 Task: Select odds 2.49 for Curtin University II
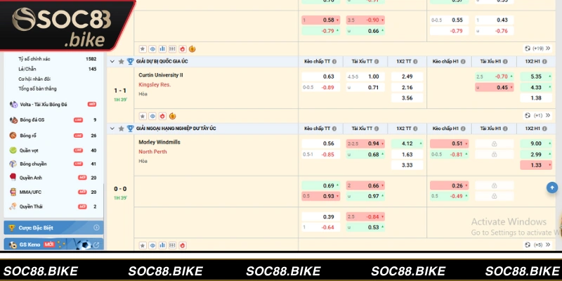[x=407, y=76]
